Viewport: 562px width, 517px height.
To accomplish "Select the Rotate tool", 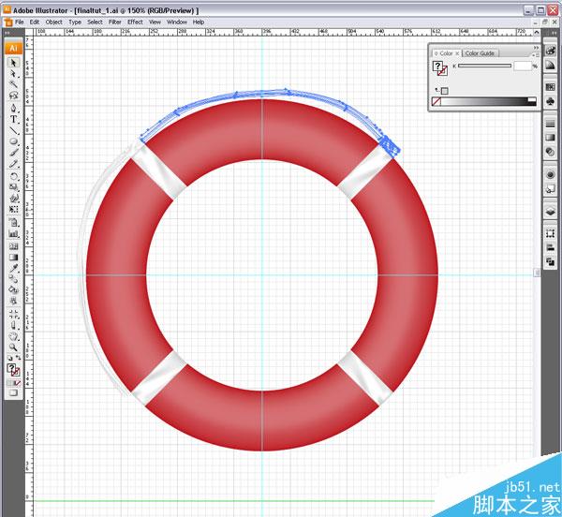I will (13, 176).
